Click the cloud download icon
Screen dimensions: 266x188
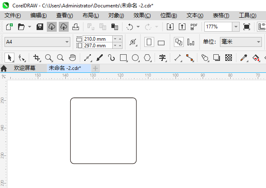52,27
